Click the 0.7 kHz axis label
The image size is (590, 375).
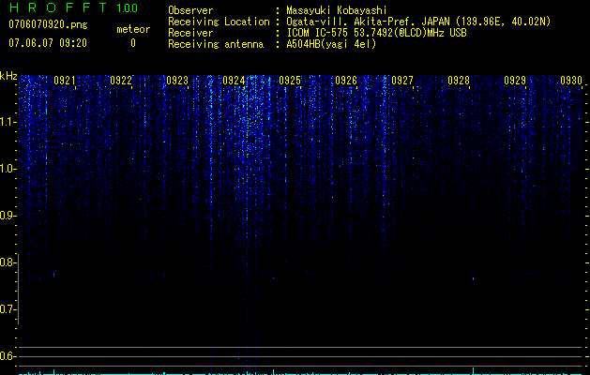pos(8,309)
